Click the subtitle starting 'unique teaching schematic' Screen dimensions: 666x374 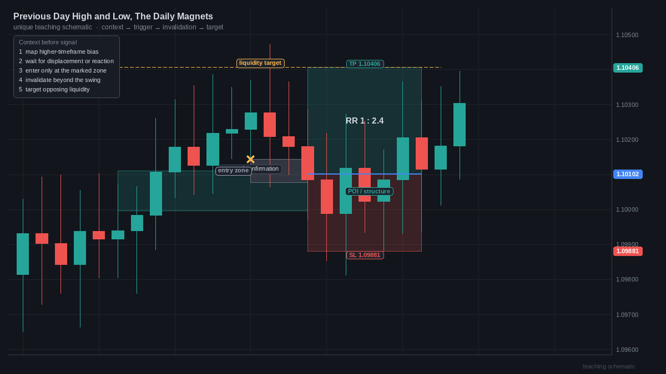coord(118,27)
